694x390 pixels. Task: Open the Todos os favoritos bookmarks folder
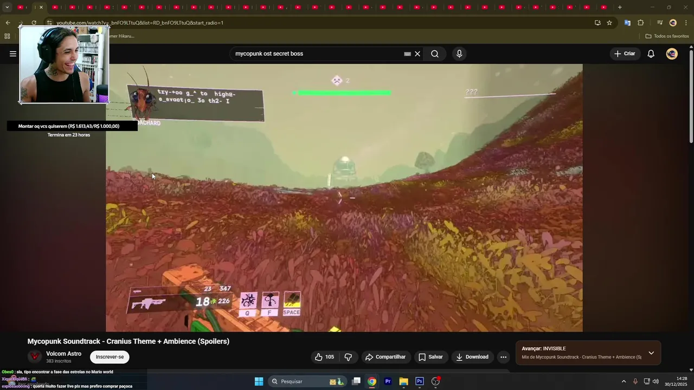click(667, 36)
